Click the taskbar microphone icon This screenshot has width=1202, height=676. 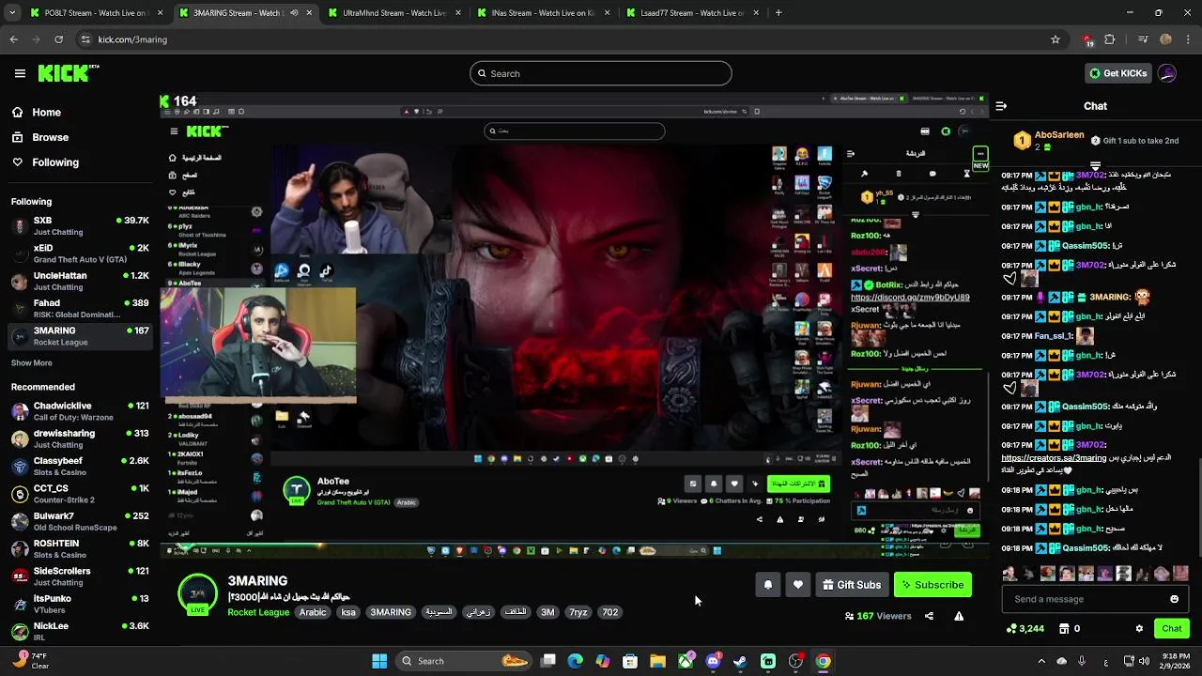click(x=1082, y=661)
